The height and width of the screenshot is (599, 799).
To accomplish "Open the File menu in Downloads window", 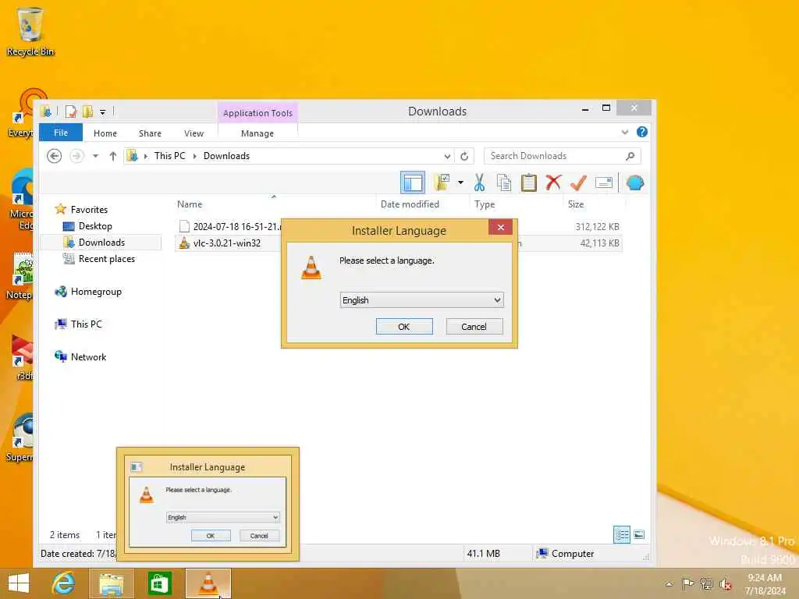I will point(61,133).
